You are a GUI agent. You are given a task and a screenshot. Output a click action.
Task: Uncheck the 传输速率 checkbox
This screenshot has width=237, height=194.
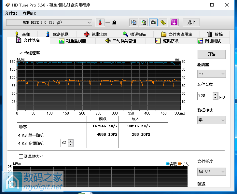(21, 53)
